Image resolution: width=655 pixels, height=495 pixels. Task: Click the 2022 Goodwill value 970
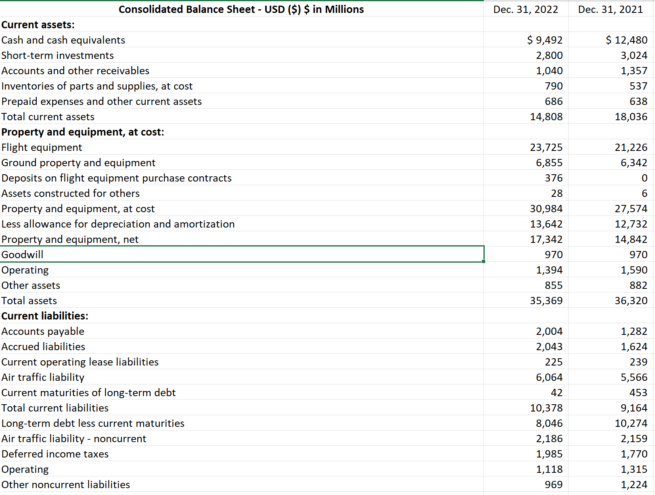point(554,255)
